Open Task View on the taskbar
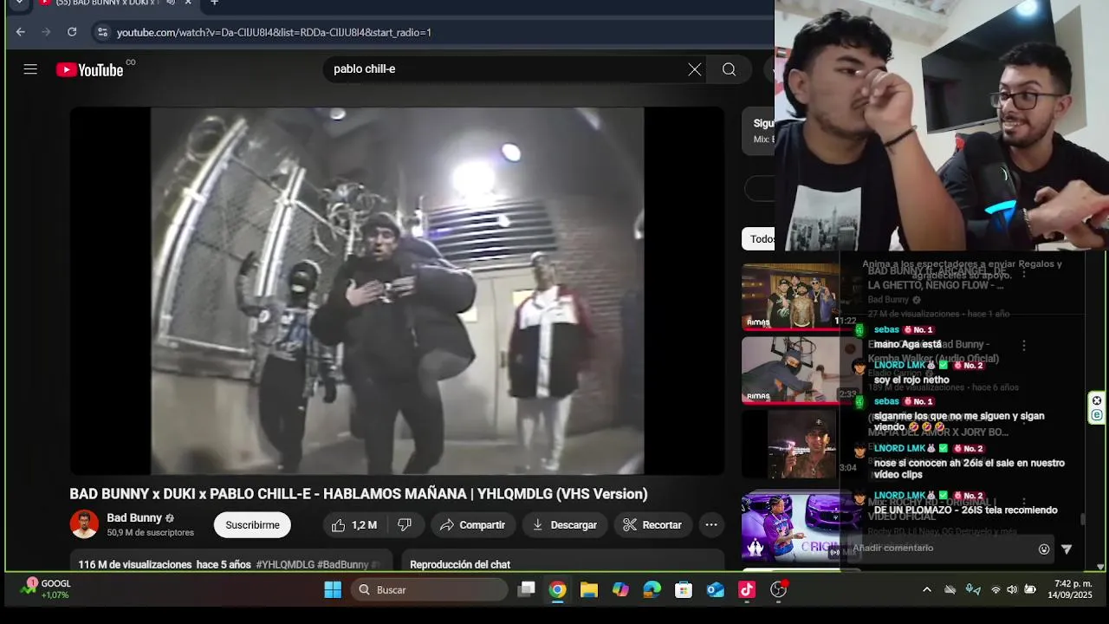Image resolution: width=1109 pixels, height=624 pixels. pos(526,590)
